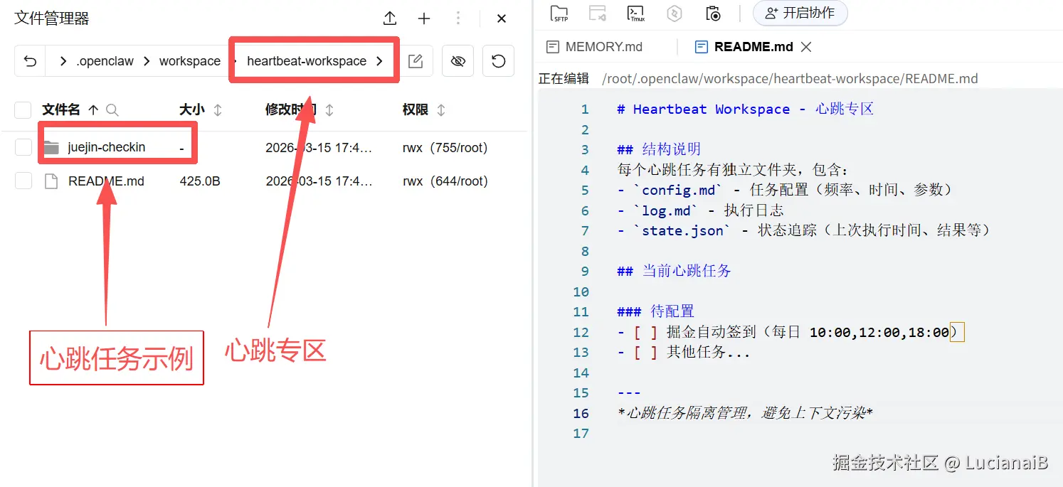
Task: Sort files by 大小 column arrows
Action: point(218,109)
